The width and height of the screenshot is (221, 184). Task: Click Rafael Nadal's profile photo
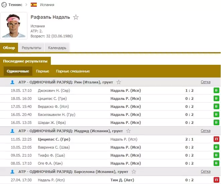14,26
